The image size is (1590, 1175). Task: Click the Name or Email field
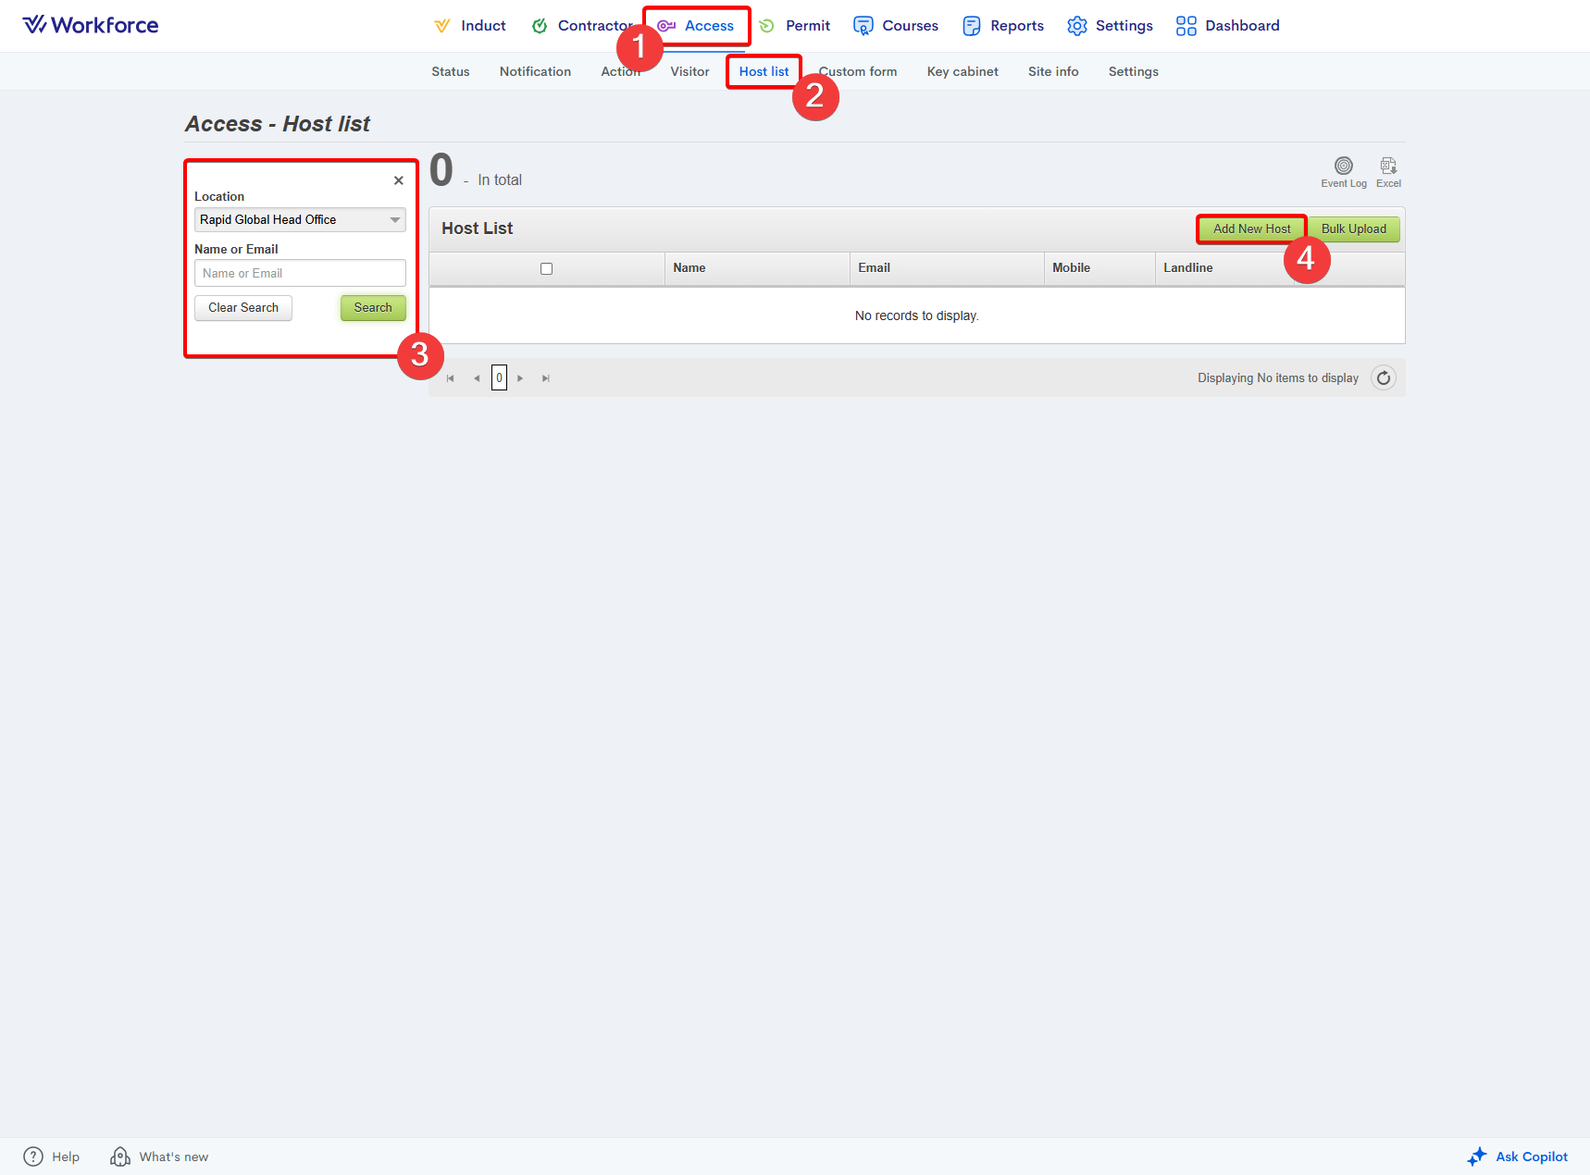[300, 274]
